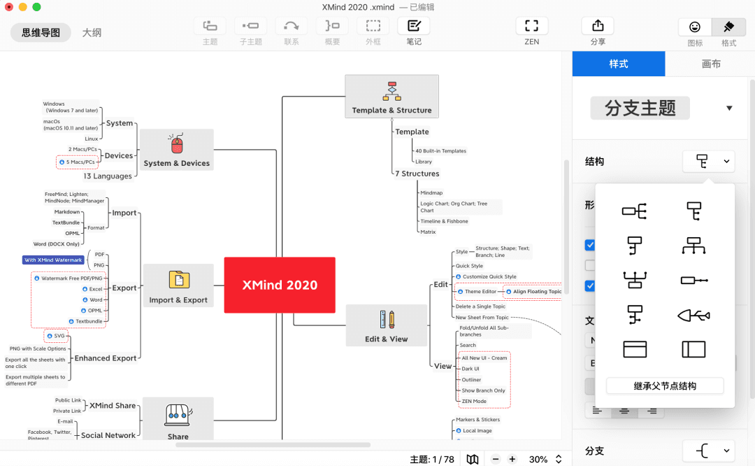Select the 'Social Network' subtopic
755x466 pixels.
point(108,435)
